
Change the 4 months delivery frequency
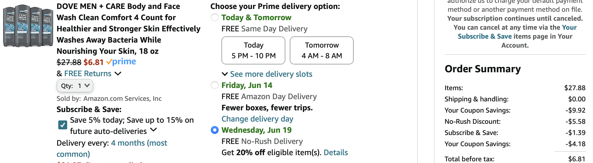[x=139, y=143]
